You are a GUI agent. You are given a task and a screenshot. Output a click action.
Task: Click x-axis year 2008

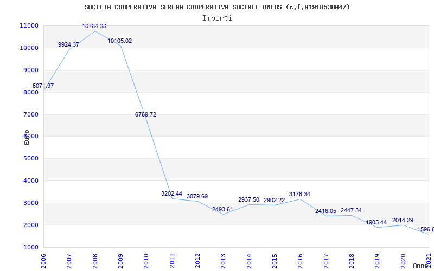click(95, 261)
